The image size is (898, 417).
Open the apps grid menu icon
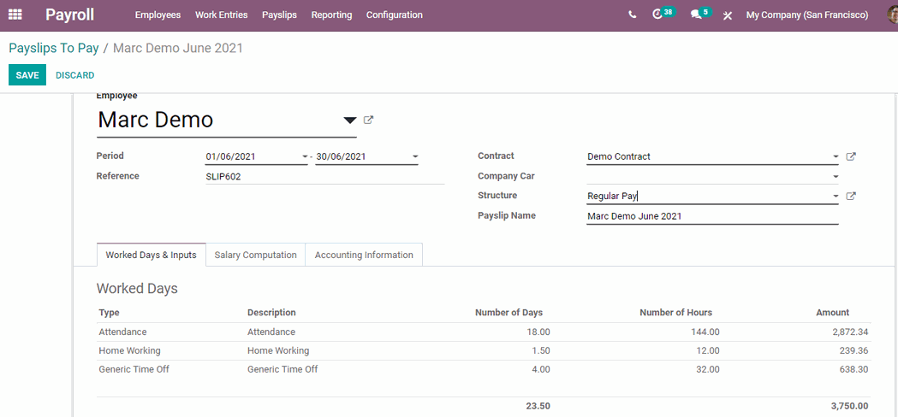pos(15,15)
